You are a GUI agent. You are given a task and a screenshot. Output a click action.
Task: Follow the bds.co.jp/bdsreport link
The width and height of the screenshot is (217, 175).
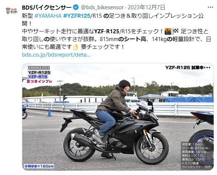point(56,55)
